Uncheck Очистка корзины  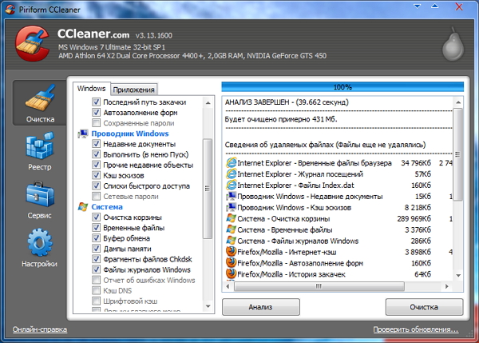(97, 217)
